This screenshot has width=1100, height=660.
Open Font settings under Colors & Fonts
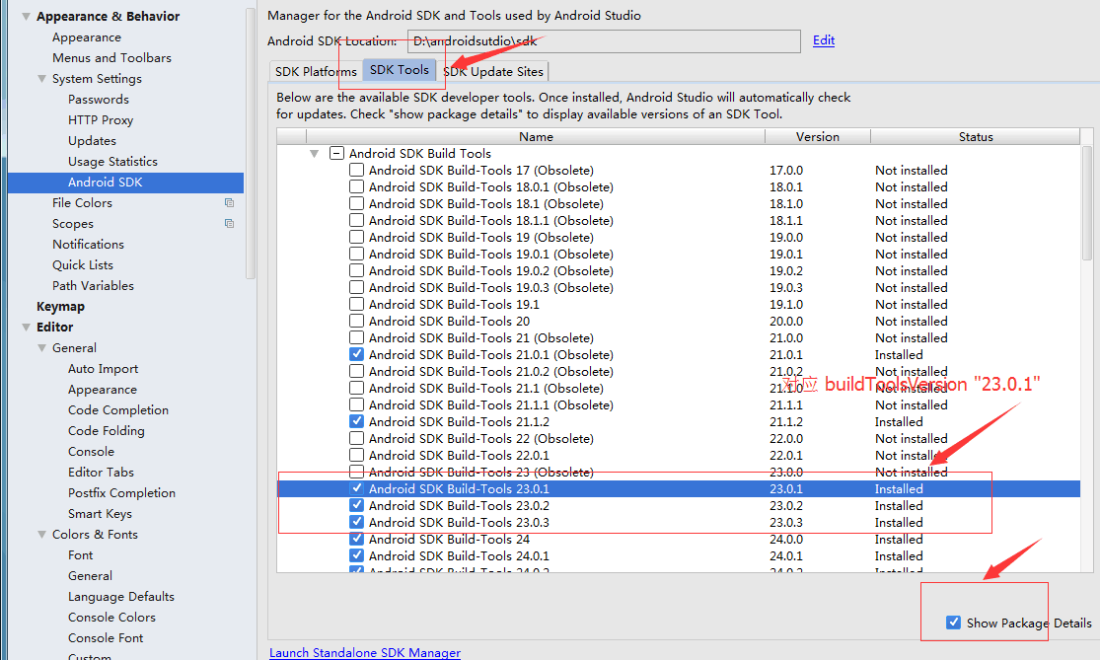(x=80, y=554)
